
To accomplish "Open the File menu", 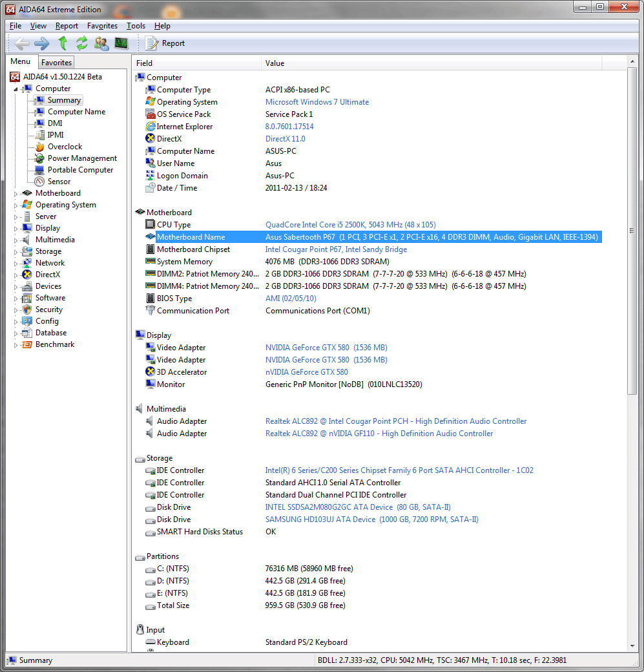I will [x=16, y=26].
